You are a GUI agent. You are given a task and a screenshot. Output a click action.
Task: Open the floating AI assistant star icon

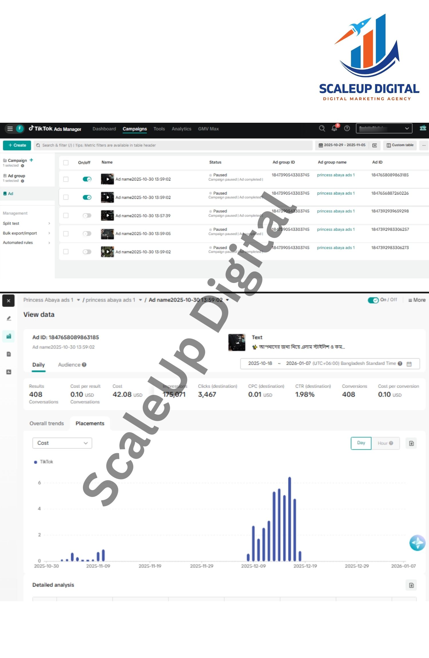[417, 543]
